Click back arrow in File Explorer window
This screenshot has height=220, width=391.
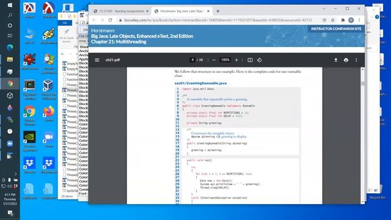(62, 54)
